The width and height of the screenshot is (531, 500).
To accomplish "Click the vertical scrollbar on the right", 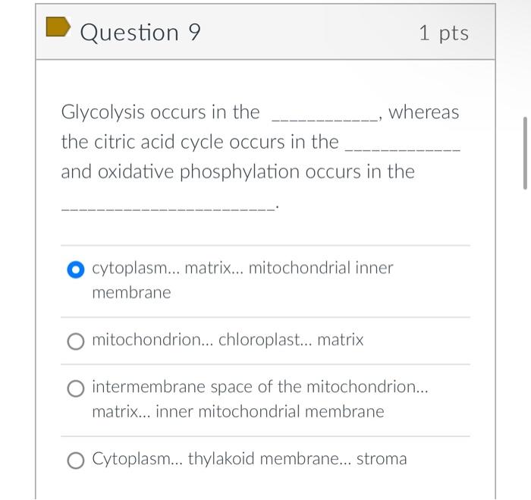I will point(525,153).
